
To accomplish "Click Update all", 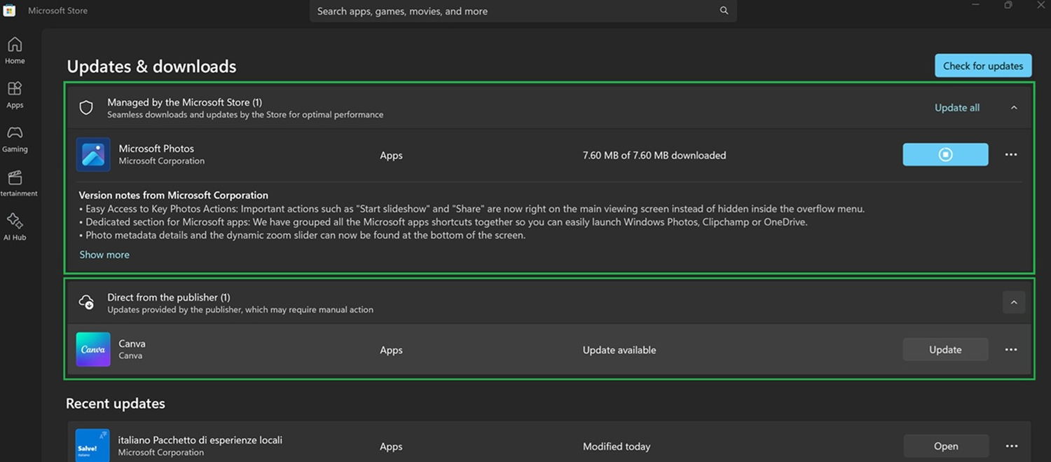I will pos(956,107).
